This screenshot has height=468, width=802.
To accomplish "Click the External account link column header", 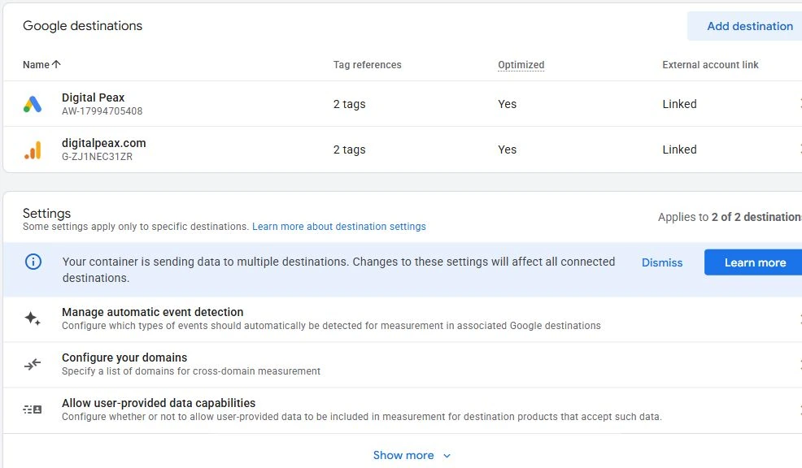I will [710, 65].
